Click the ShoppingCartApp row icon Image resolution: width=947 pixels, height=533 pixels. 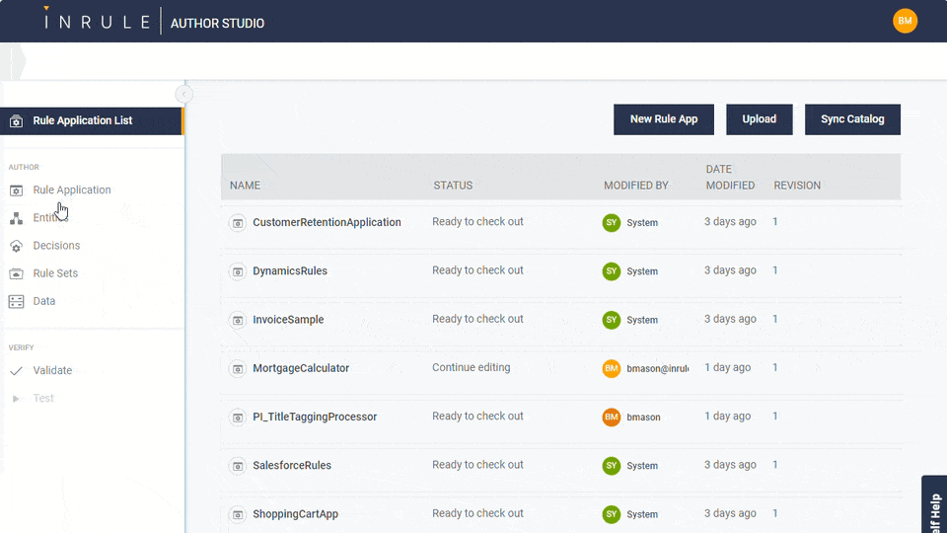238,515
